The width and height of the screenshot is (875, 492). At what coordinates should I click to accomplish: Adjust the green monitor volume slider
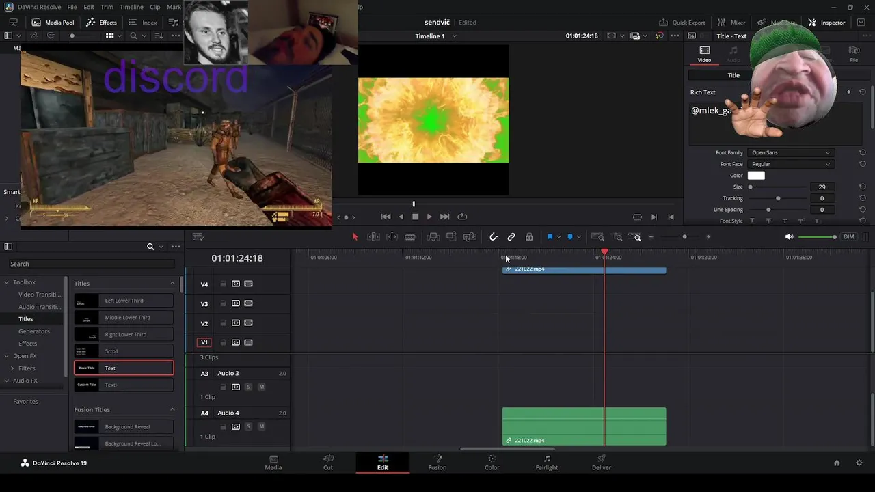tap(818, 237)
